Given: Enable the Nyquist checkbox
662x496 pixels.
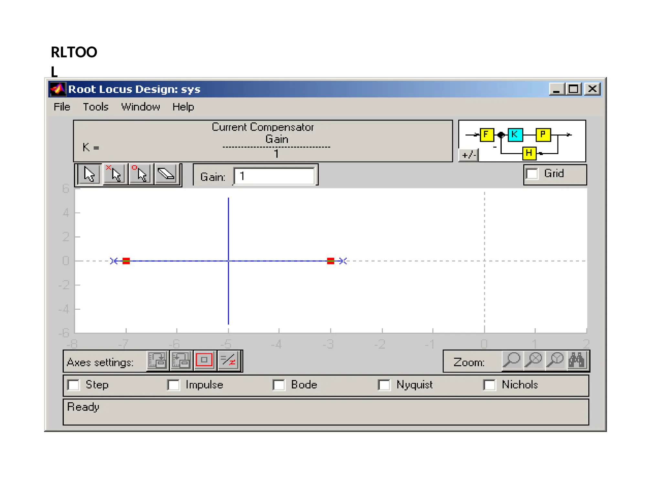Looking at the screenshot, I should coord(384,385).
